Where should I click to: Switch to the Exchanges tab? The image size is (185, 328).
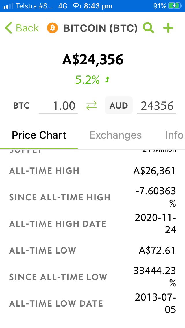pyautogui.click(x=116, y=135)
